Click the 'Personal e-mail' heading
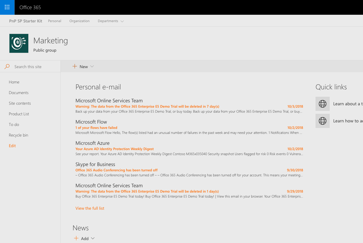Viewport: 363px width, 243px height. pyautogui.click(x=98, y=87)
